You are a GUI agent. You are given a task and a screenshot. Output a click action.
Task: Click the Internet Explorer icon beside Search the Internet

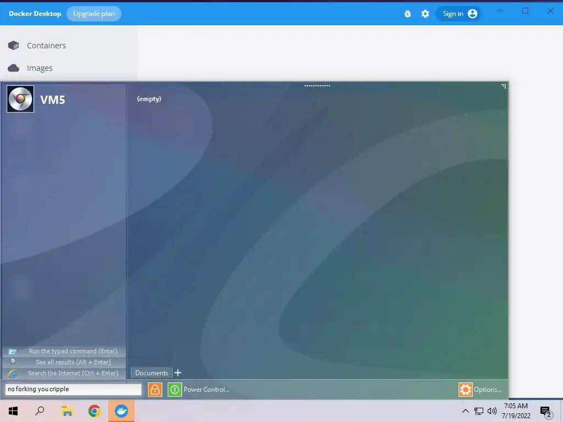coord(12,374)
